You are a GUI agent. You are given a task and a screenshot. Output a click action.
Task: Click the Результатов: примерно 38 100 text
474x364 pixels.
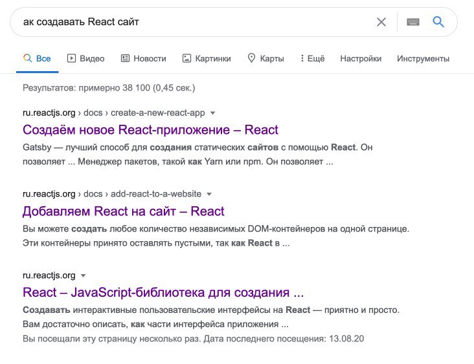click(109, 88)
